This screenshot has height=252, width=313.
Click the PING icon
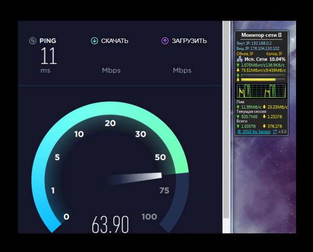(32, 41)
